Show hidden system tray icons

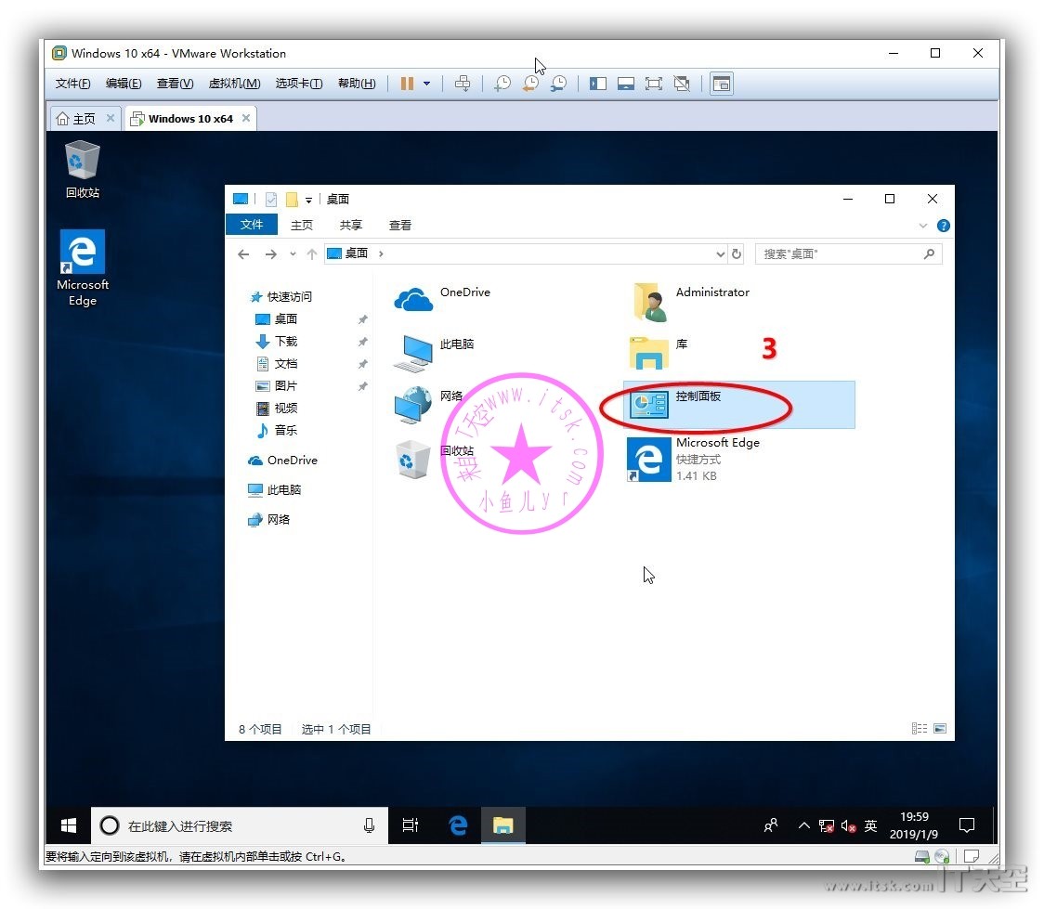(x=804, y=825)
